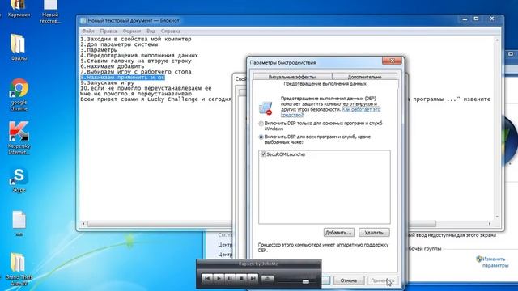Click the line '4.Передотвращения выполнения данных'
518x291 pixels.
[x=139, y=56]
